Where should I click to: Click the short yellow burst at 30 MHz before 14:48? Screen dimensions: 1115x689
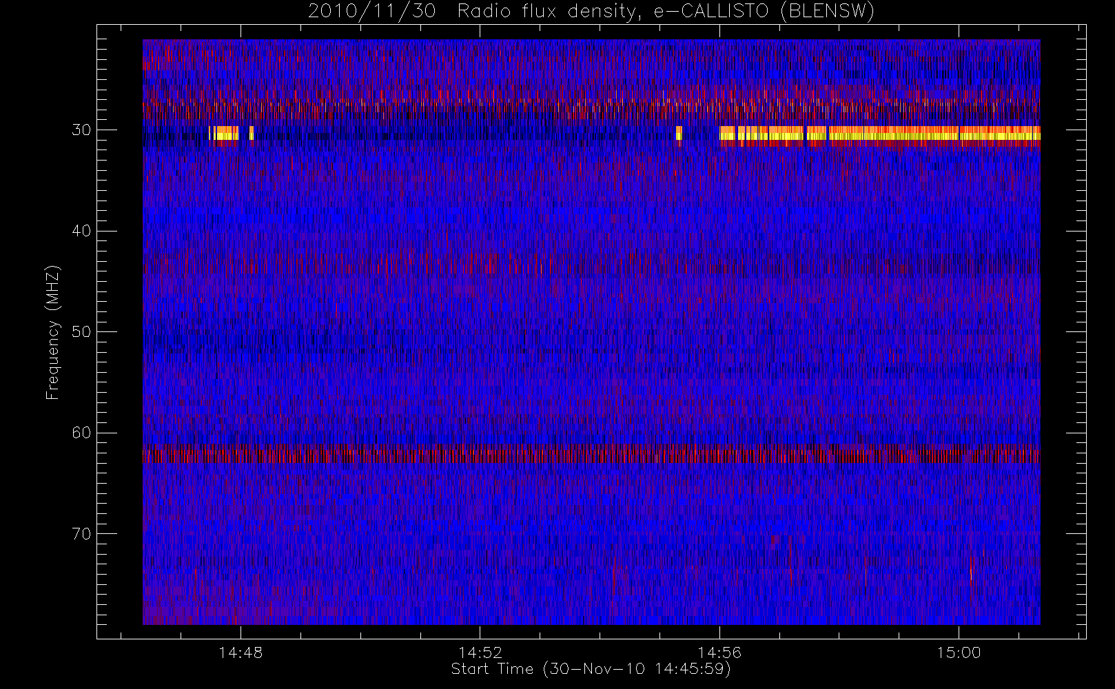(224, 133)
